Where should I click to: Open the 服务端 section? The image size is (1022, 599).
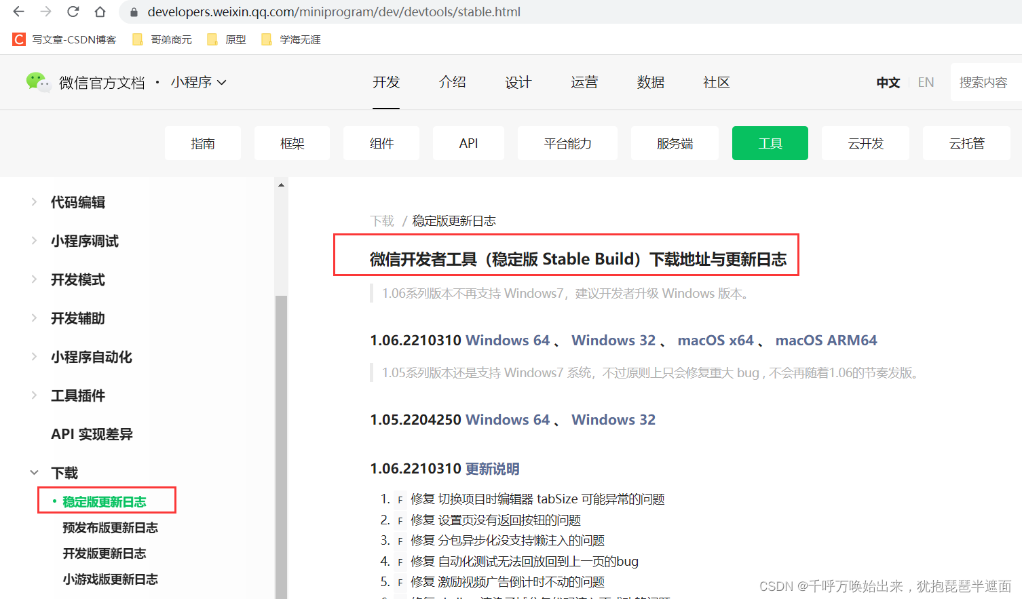pyautogui.click(x=675, y=143)
